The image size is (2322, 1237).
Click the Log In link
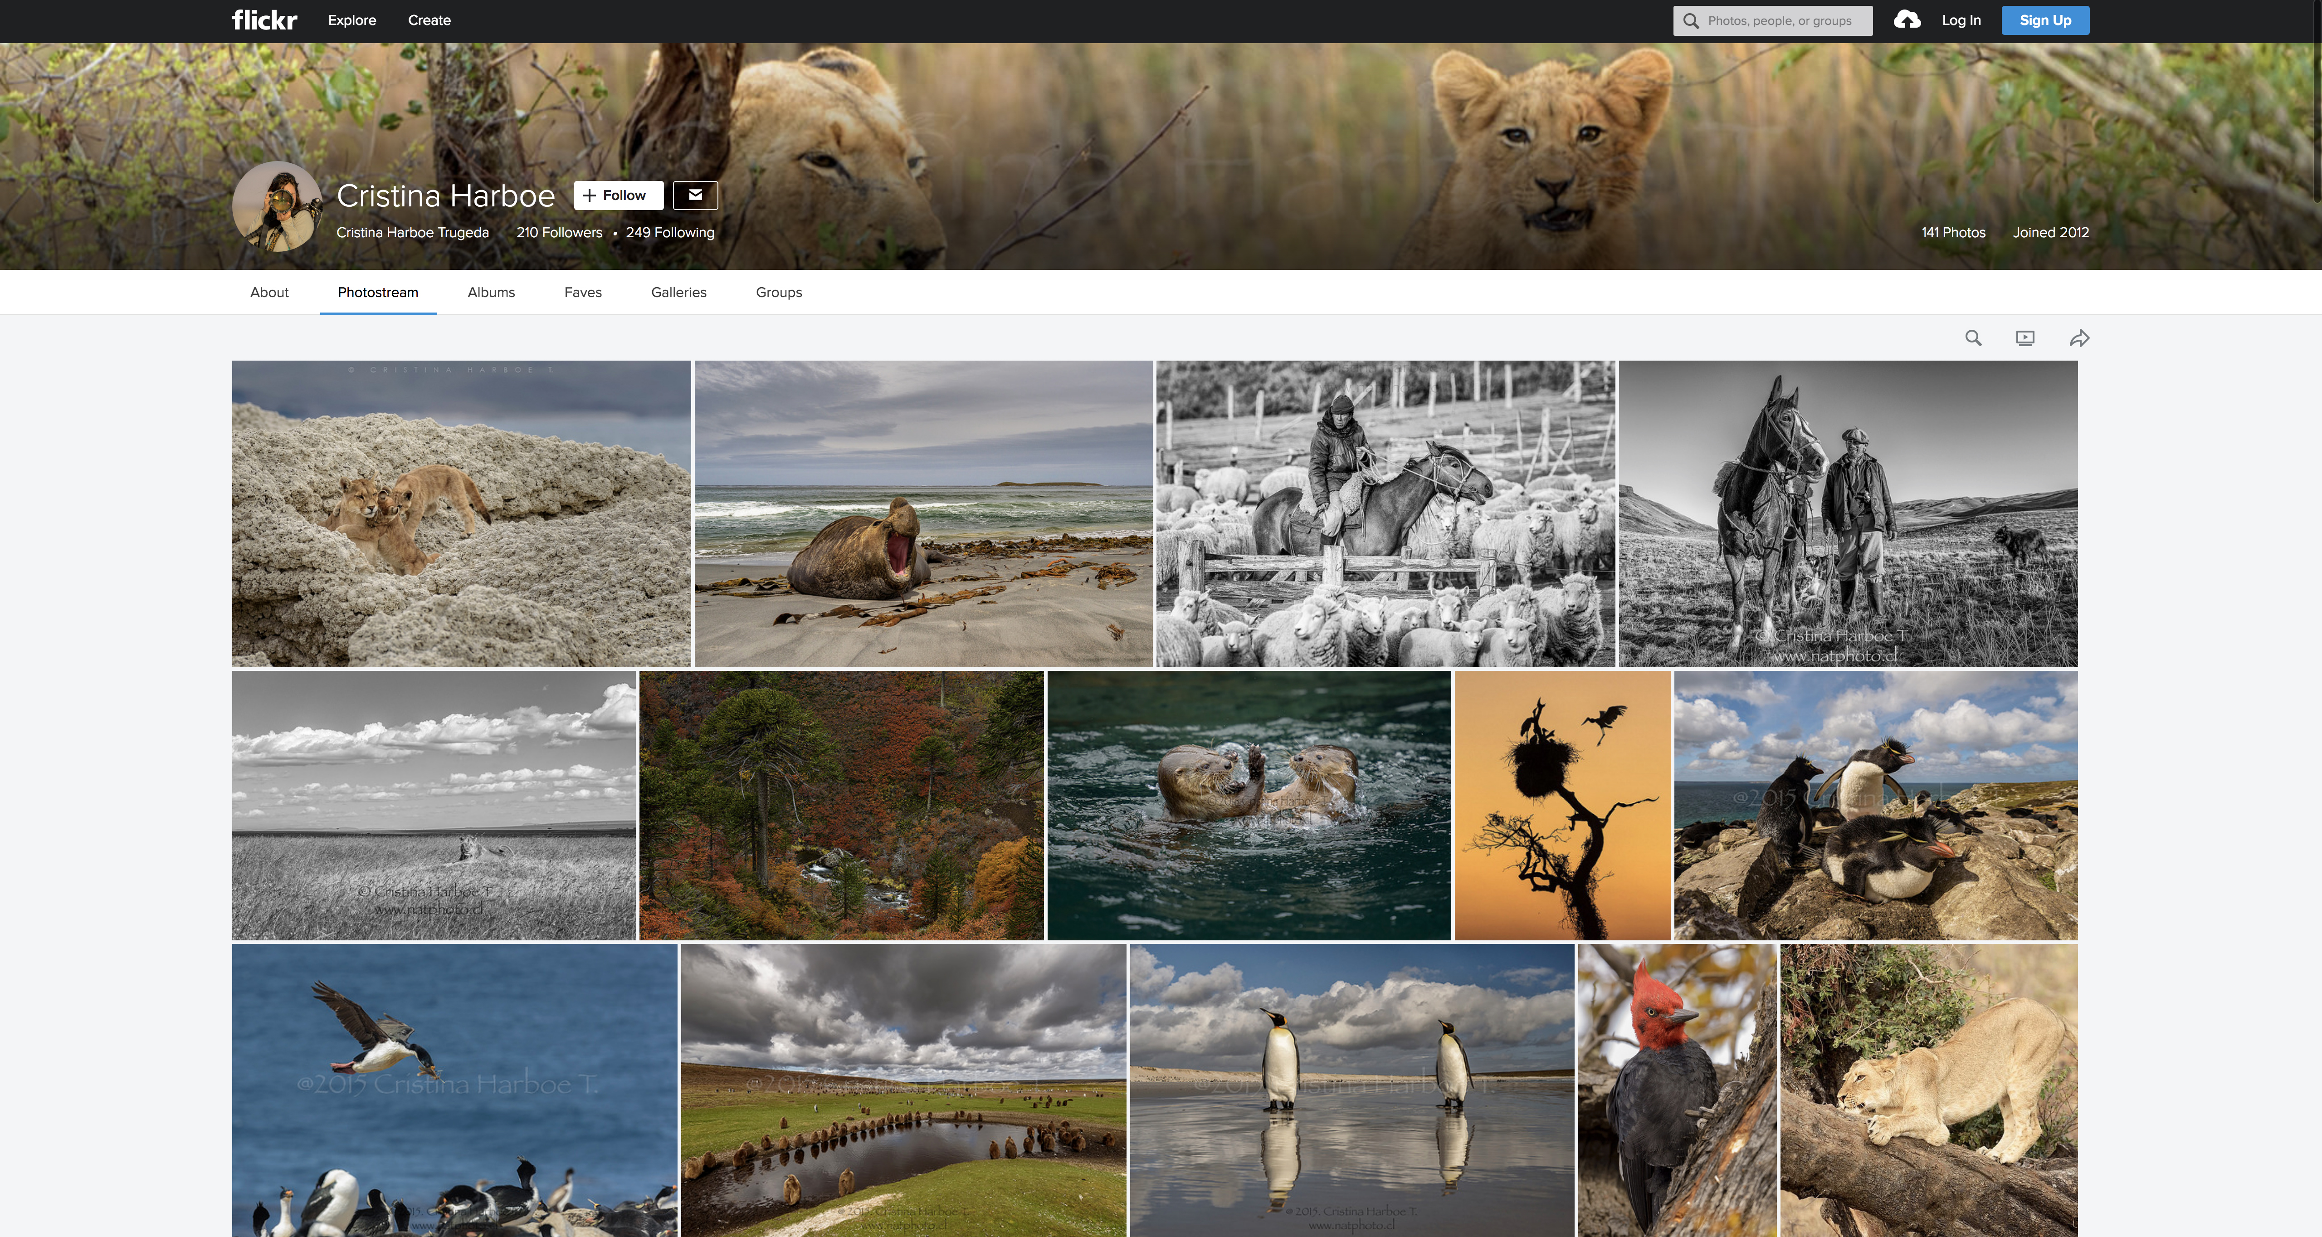pos(1961,20)
